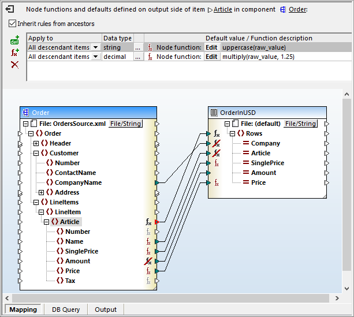Click the crossed-out fx icon beside Amount

coord(148,261)
